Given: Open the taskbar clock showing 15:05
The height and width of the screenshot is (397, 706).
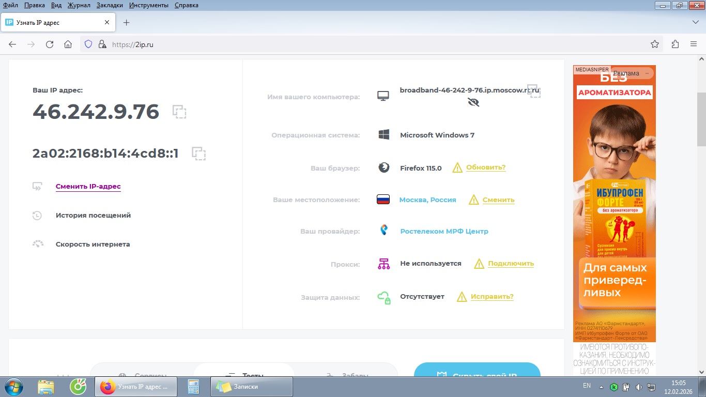Looking at the screenshot, I should [678, 387].
